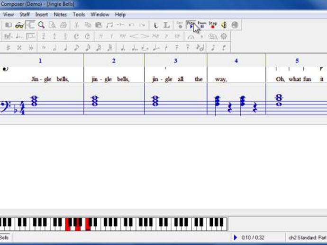Viewport: 327px width, 245px height.
Task: Insert crescendo hairpin icon
Action: (x=134, y=36)
